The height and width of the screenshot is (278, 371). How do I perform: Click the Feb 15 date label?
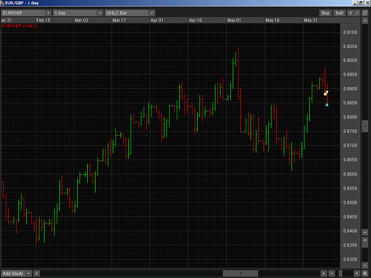tap(43, 20)
